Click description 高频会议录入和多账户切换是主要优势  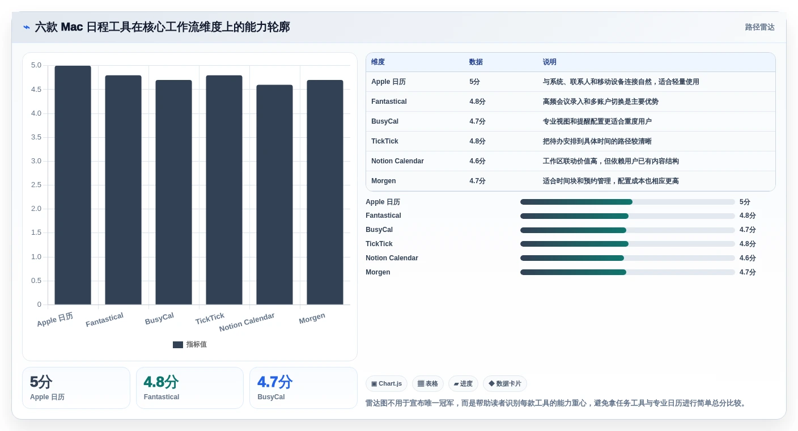[x=601, y=102]
